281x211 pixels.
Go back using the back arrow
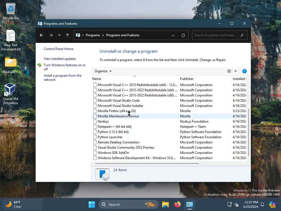41,35
